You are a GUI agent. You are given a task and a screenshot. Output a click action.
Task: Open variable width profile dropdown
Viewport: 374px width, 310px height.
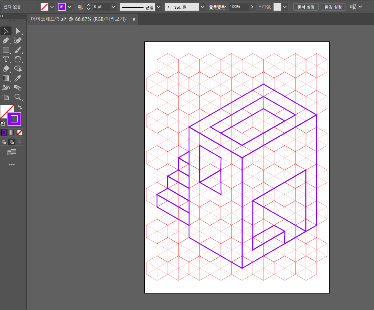159,7
